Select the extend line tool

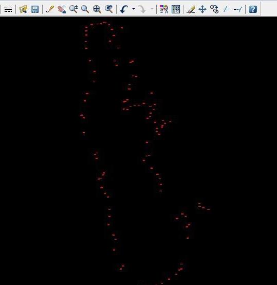[238, 9]
